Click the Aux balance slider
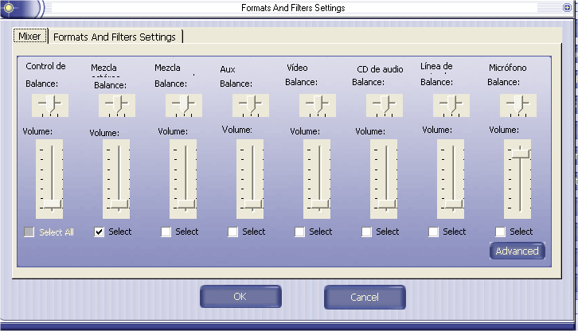The height and width of the screenshot is (331, 578). coord(251,105)
